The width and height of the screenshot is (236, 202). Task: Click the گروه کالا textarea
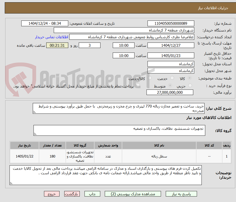point(119,130)
